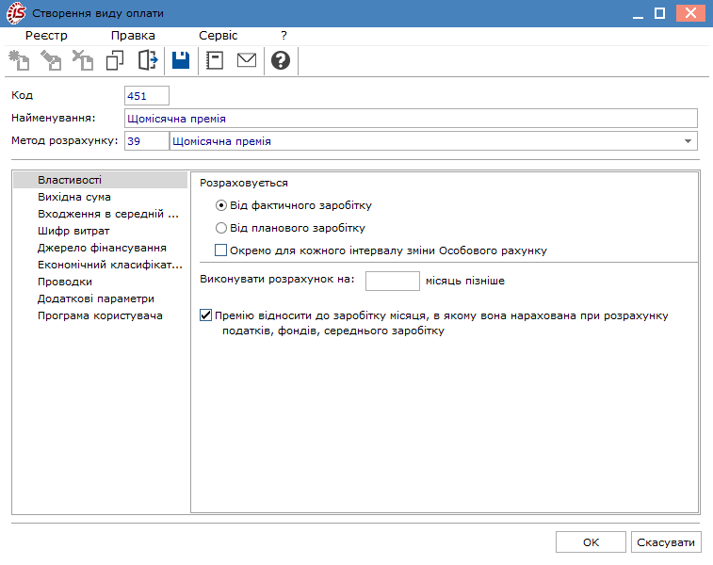Viewport: 713px width, 565px height.
Task: Click the method code field showing 39
Action: (x=147, y=141)
